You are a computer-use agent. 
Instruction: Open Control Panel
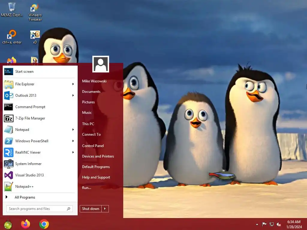click(93, 146)
